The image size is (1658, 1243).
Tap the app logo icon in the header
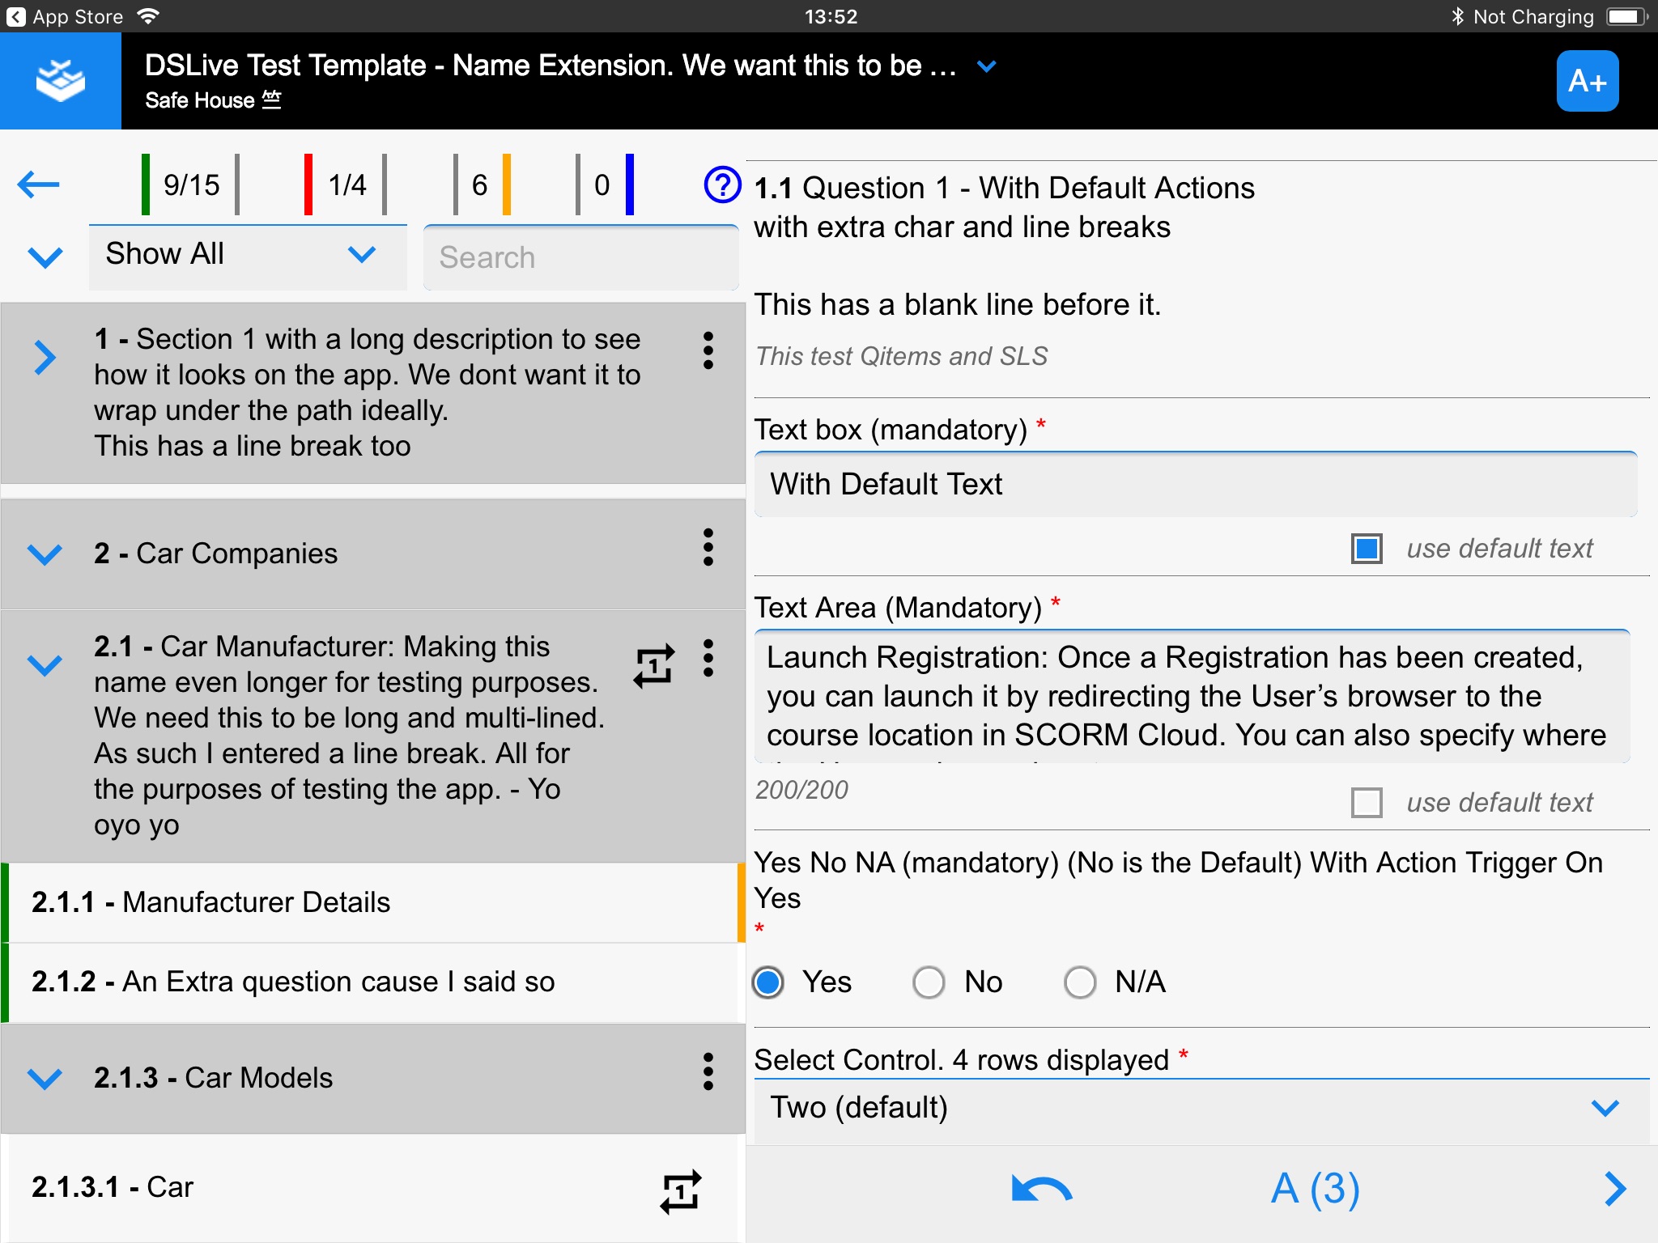[61, 81]
